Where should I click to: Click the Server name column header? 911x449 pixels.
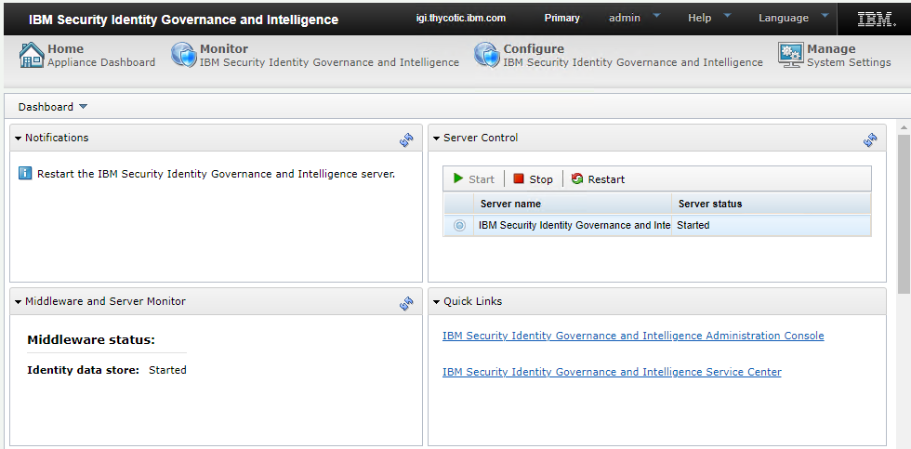[573, 204]
